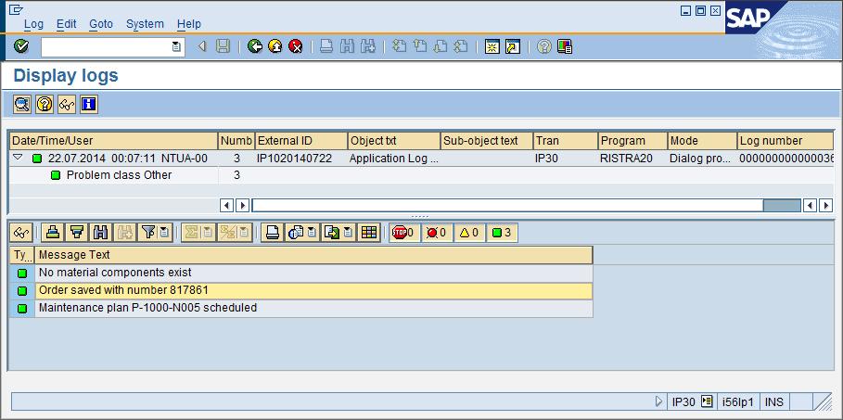Click the Customize Local Layout icon
This screenshot has height=420, width=843.
(565, 46)
